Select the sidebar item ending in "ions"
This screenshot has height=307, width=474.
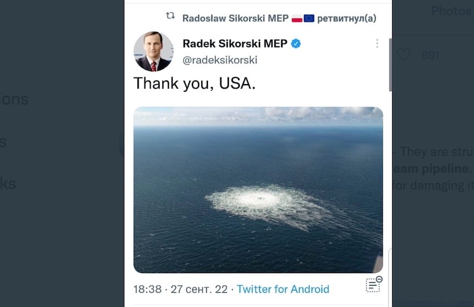[14, 100]
